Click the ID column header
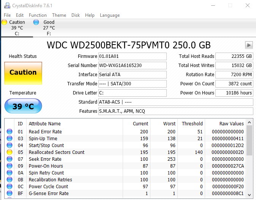The image size is (256, 200). point(20,124)
